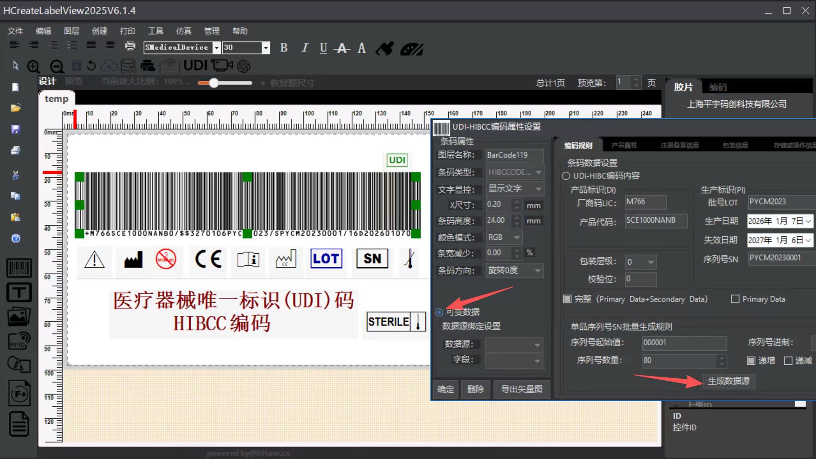Select the document lines tool icon
Image resolution: width=816 pixels, height=459 pixels.
19,424
